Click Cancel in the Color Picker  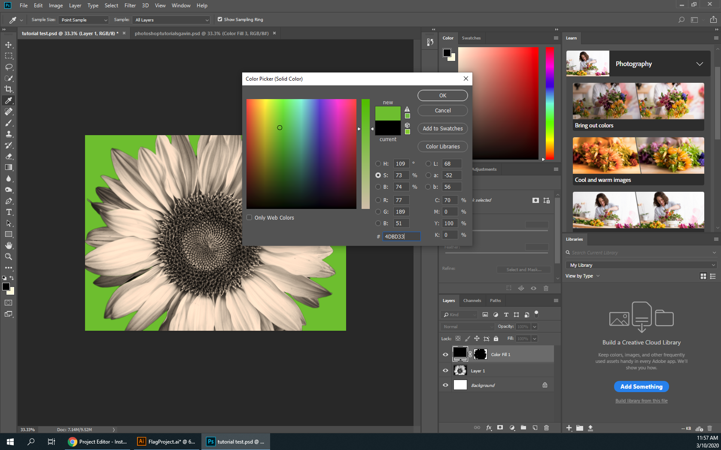point(443,110)
